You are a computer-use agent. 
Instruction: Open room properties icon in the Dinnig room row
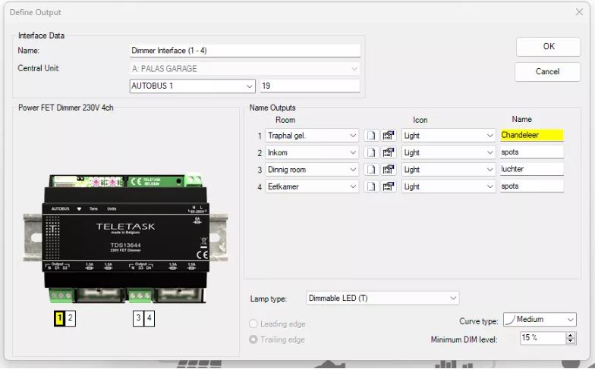click(x=389, y=169)
